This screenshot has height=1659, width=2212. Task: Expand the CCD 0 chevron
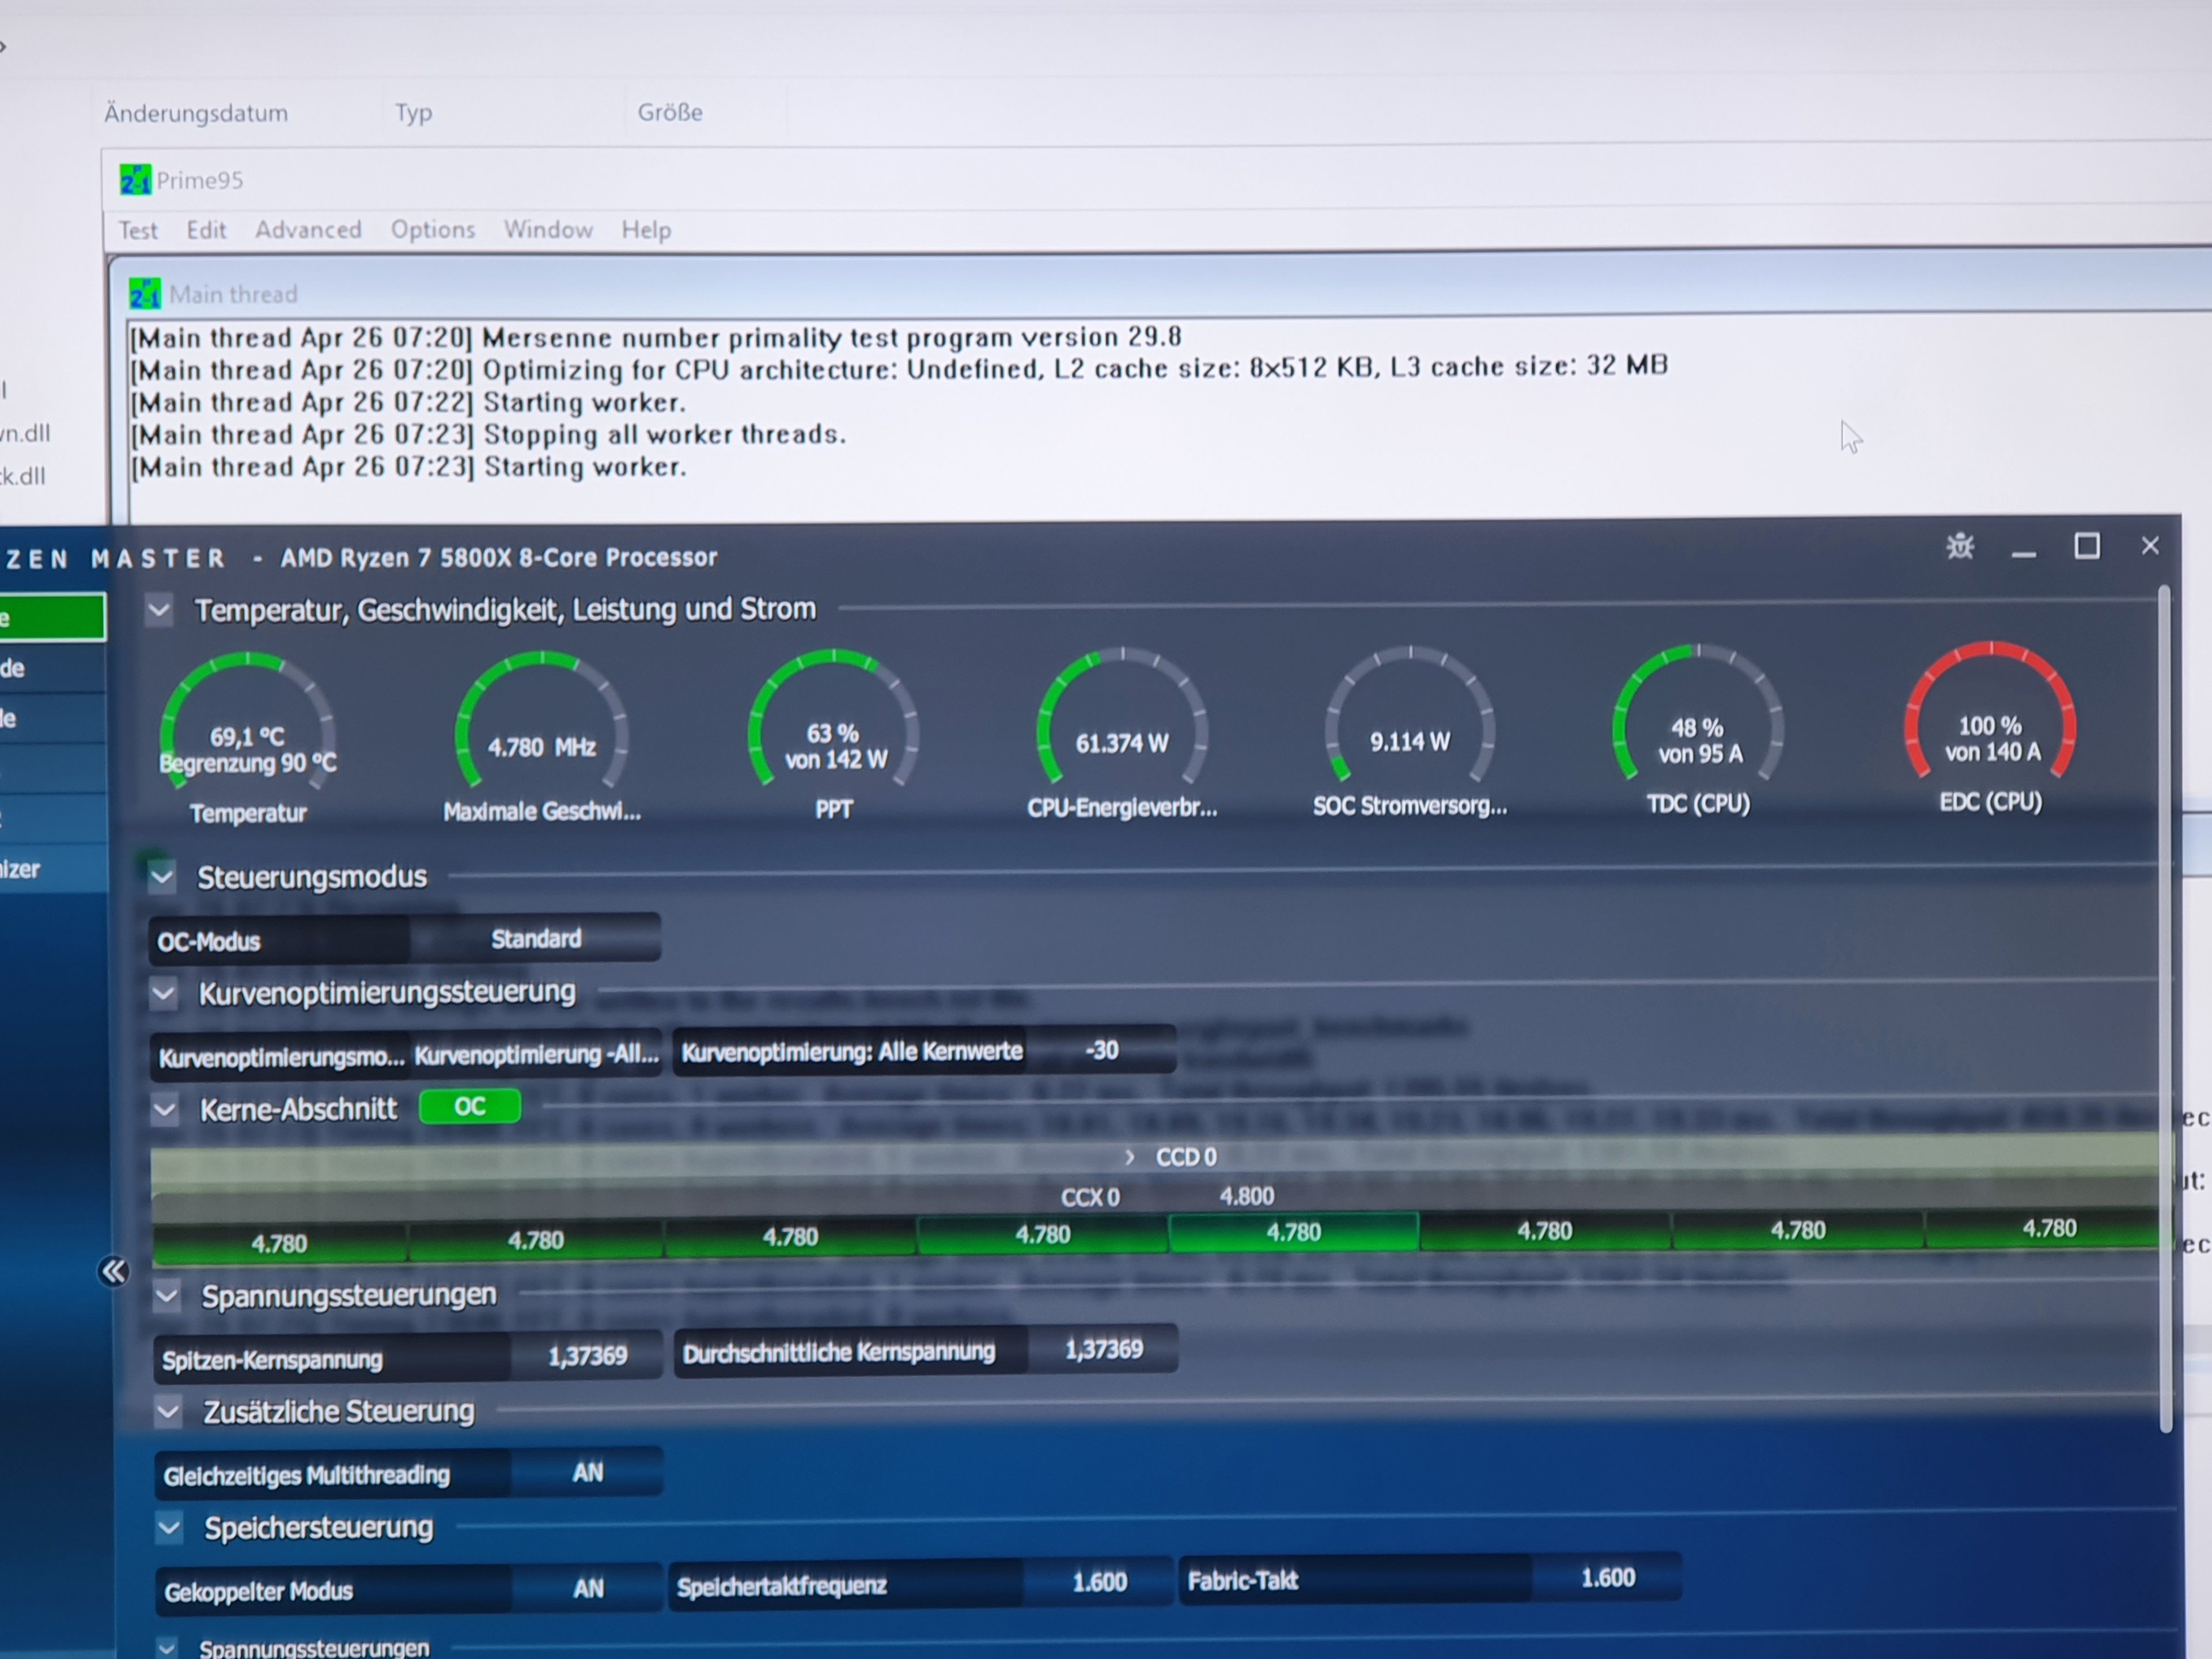pyautogui.click(x=1129, y=1157)
